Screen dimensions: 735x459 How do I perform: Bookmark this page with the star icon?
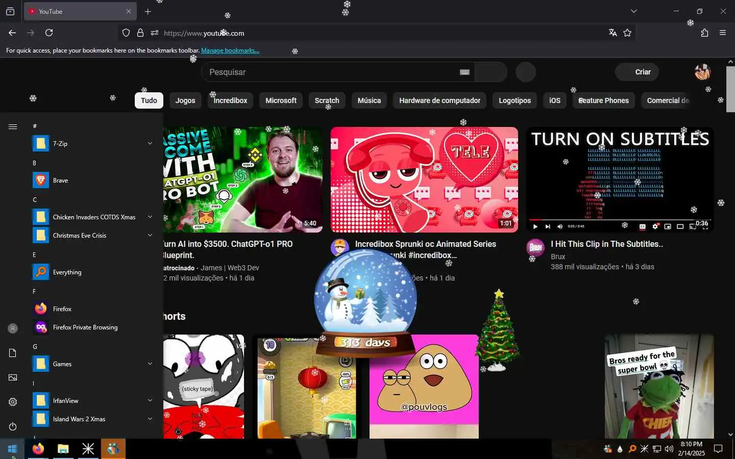click(627, 33)
